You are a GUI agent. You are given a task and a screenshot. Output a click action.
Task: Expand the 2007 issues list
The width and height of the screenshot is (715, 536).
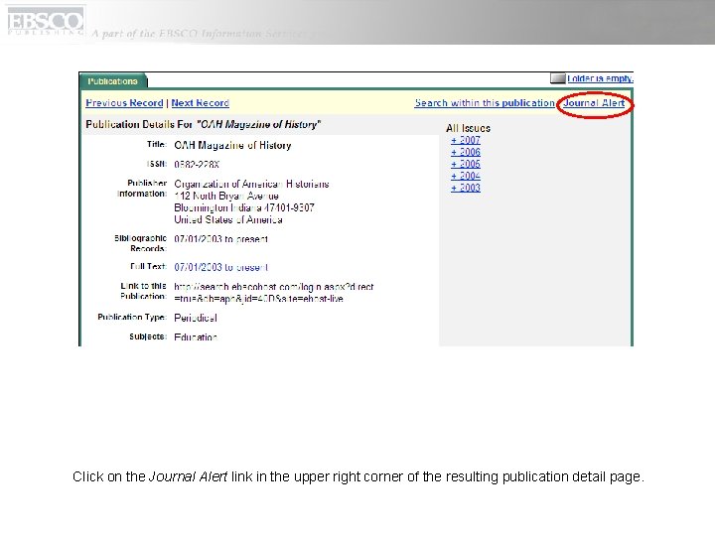[x=466, y=140]
